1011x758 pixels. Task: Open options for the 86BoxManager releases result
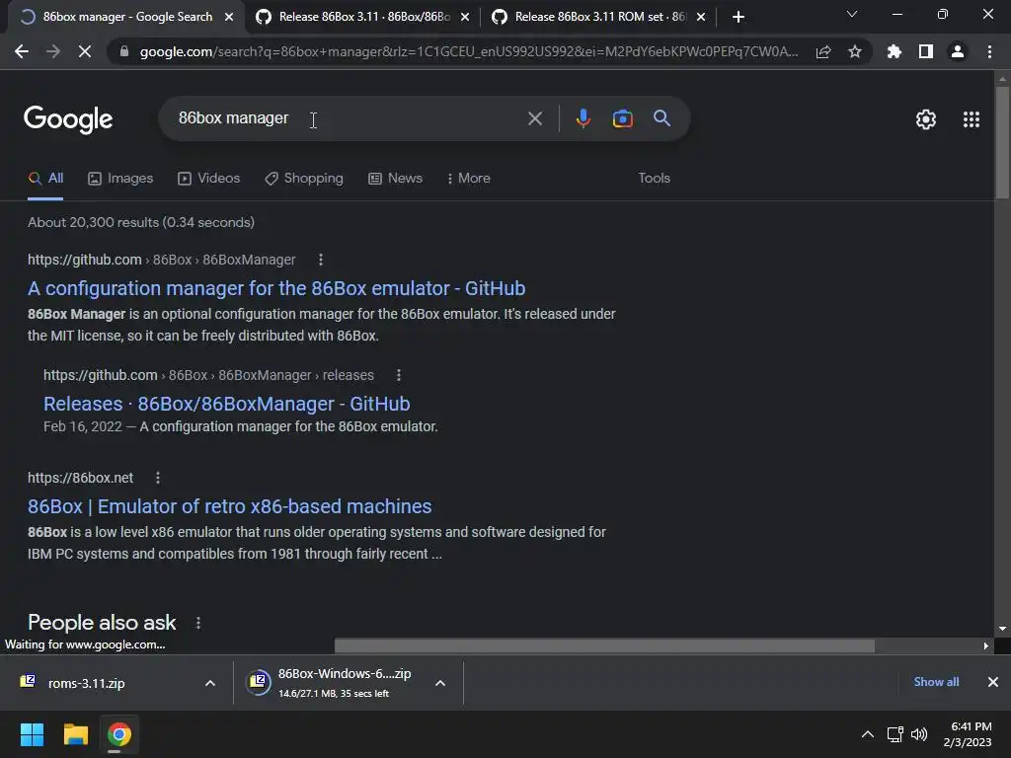tap(399, 375)
